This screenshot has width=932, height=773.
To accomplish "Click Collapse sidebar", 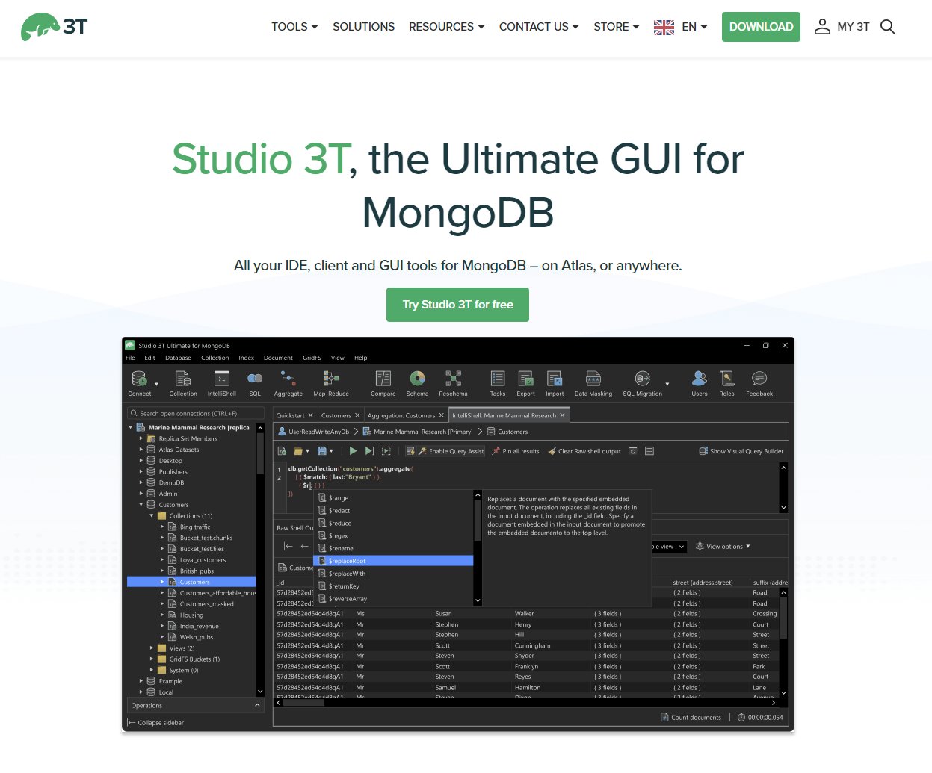I will (x=155, y=723).
